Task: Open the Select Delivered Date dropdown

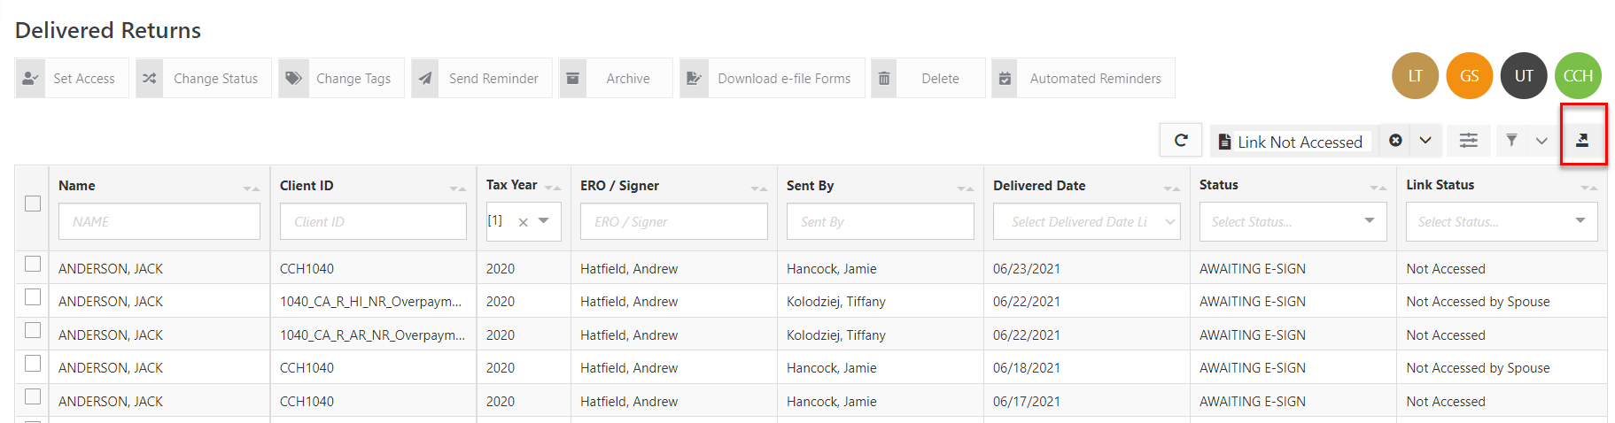Action: point(1087,221)
